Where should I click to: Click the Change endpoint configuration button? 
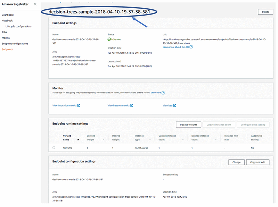click(x=236, y=162)
